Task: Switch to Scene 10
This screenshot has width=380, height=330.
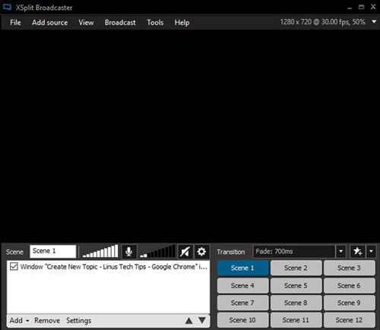Action: tap(242, 320)
